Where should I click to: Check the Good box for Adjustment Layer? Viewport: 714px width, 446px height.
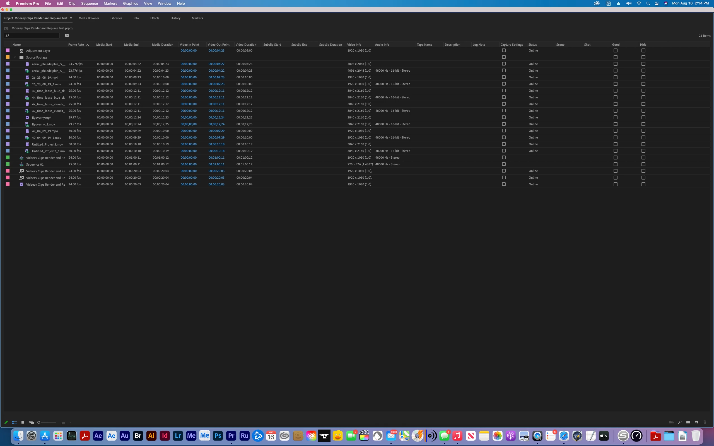(616, 50)
